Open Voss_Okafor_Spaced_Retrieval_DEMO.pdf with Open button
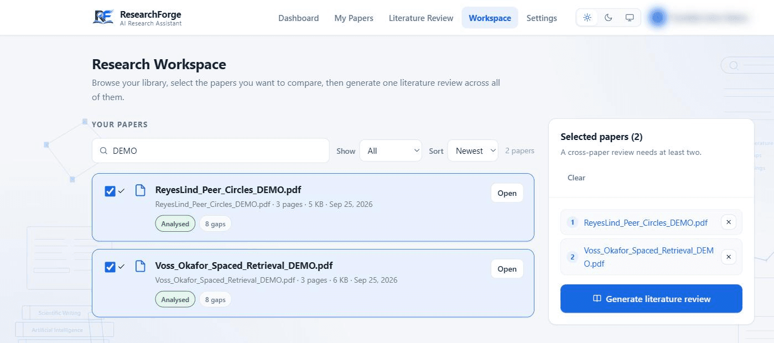The image size is (774, 343). [x=507, y=269]
